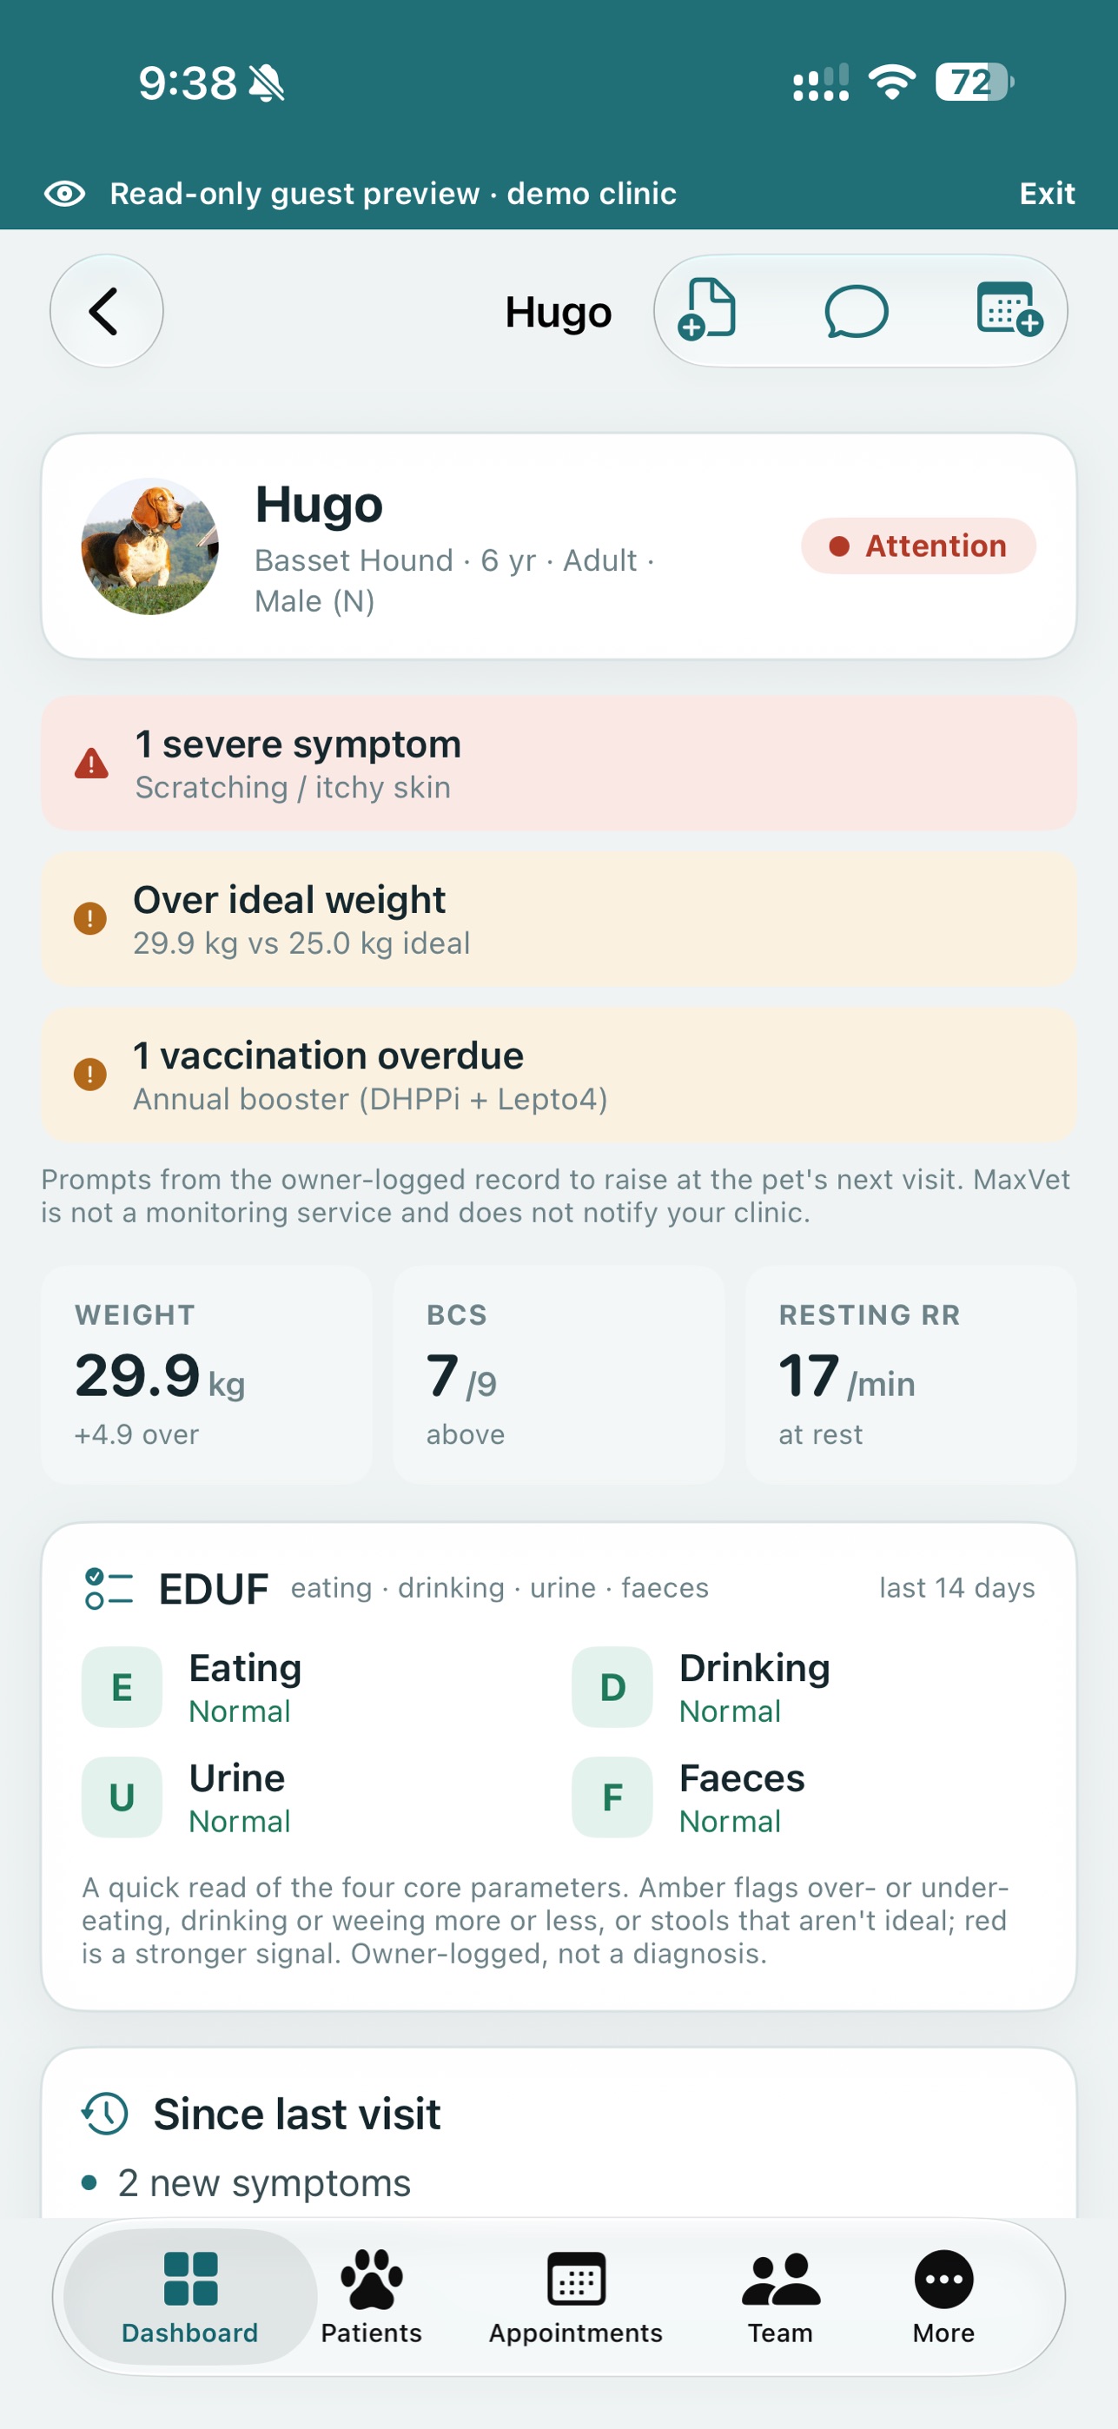This screenshot has width=1118, height=2429.
Task: Open the EDUF checklist icon
Action: [x=109, y=1588]
